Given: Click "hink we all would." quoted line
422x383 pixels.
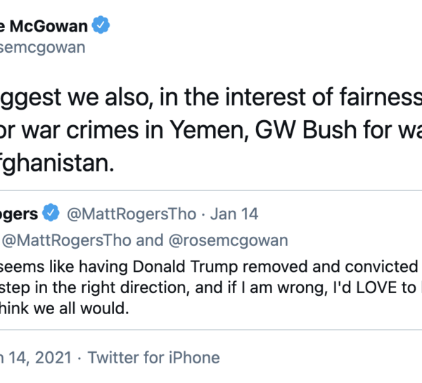Looking at the screenshot, I should coord(68,309).
